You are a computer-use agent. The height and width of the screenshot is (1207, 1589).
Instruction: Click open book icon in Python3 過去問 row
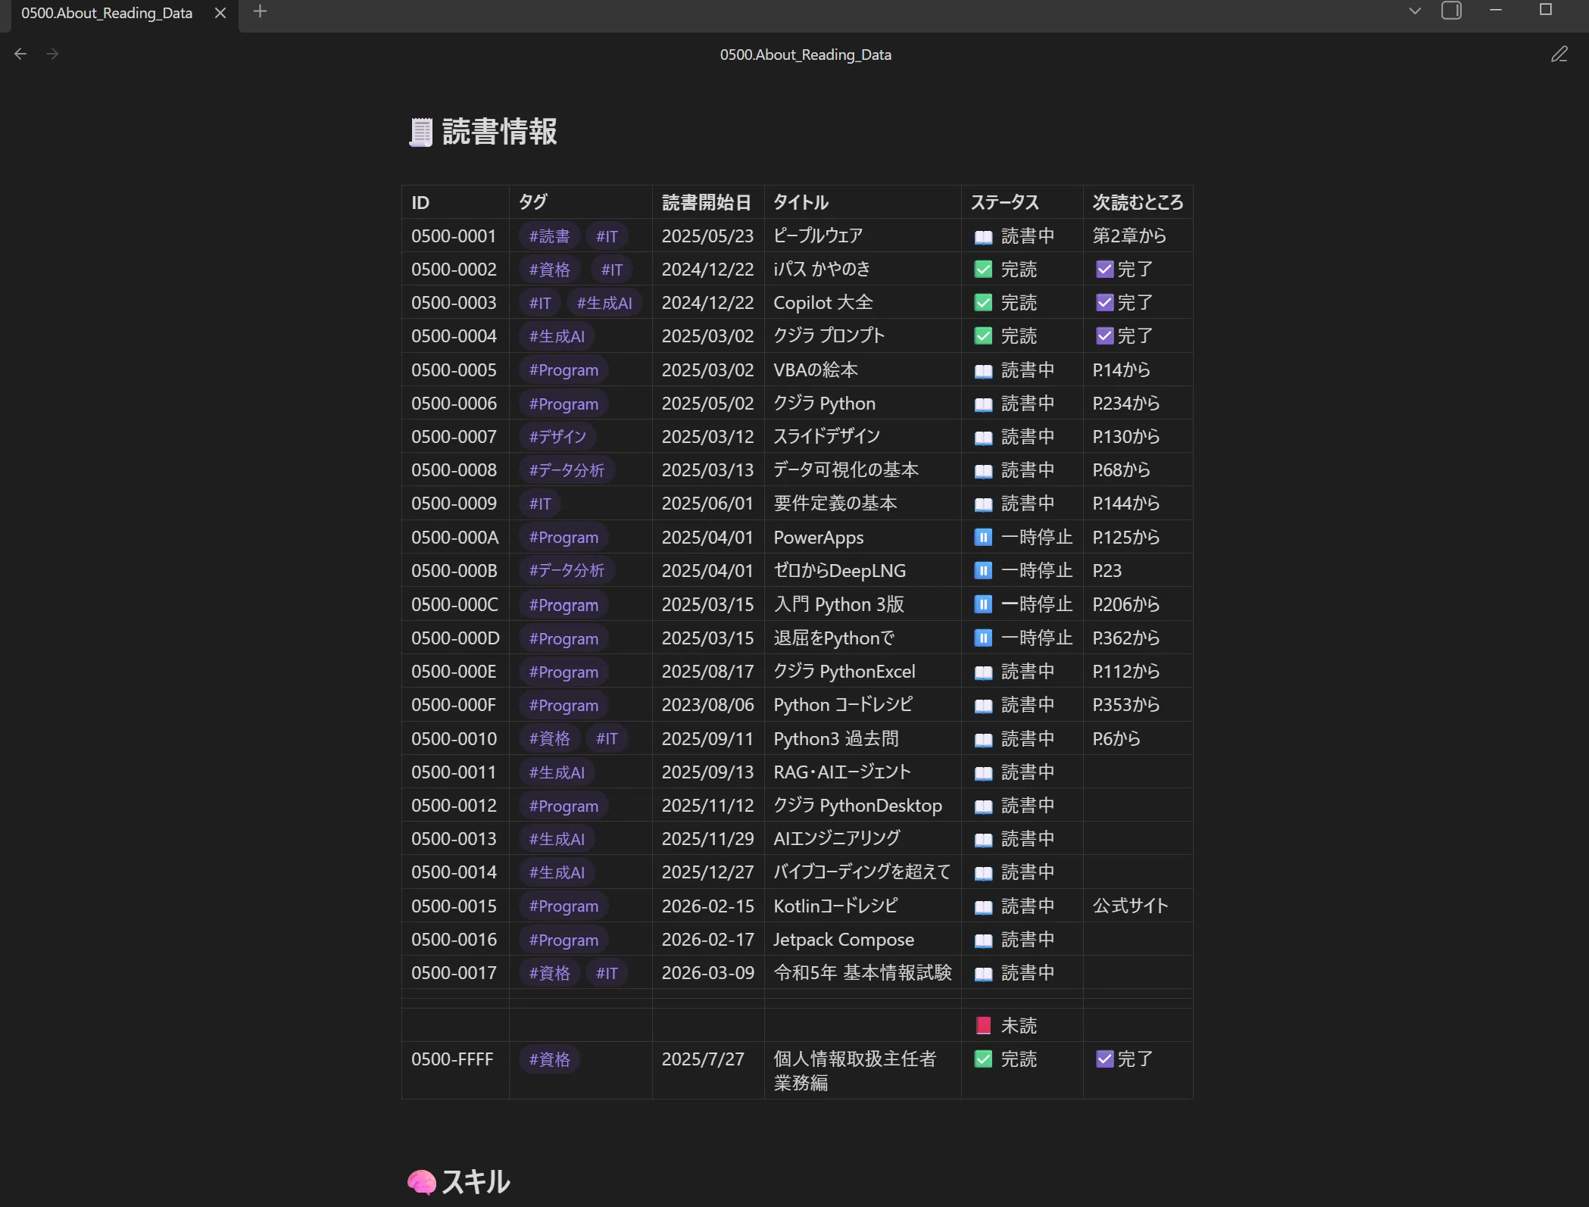983,739
